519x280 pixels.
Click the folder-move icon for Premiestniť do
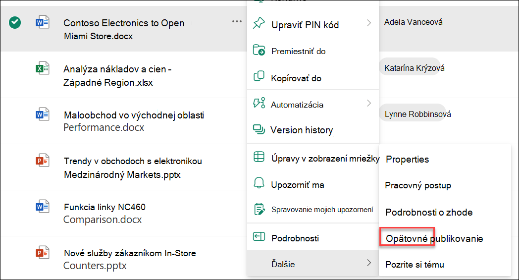(x=259, y=50)
